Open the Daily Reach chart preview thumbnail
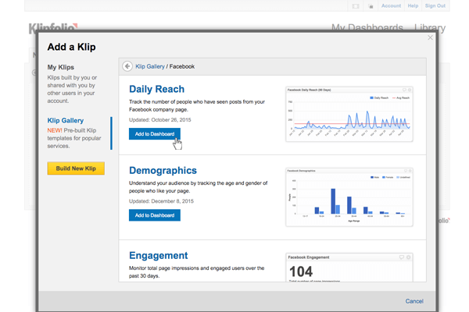This screenshot has width=469, height=312. coord(349,113)
